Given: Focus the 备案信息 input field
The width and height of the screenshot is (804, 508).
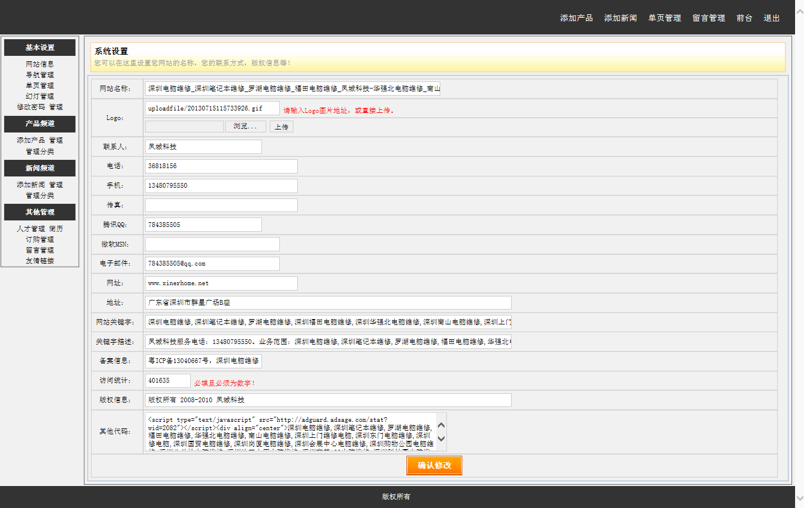Looking at the screenshot, I should [x=203, y=361].
